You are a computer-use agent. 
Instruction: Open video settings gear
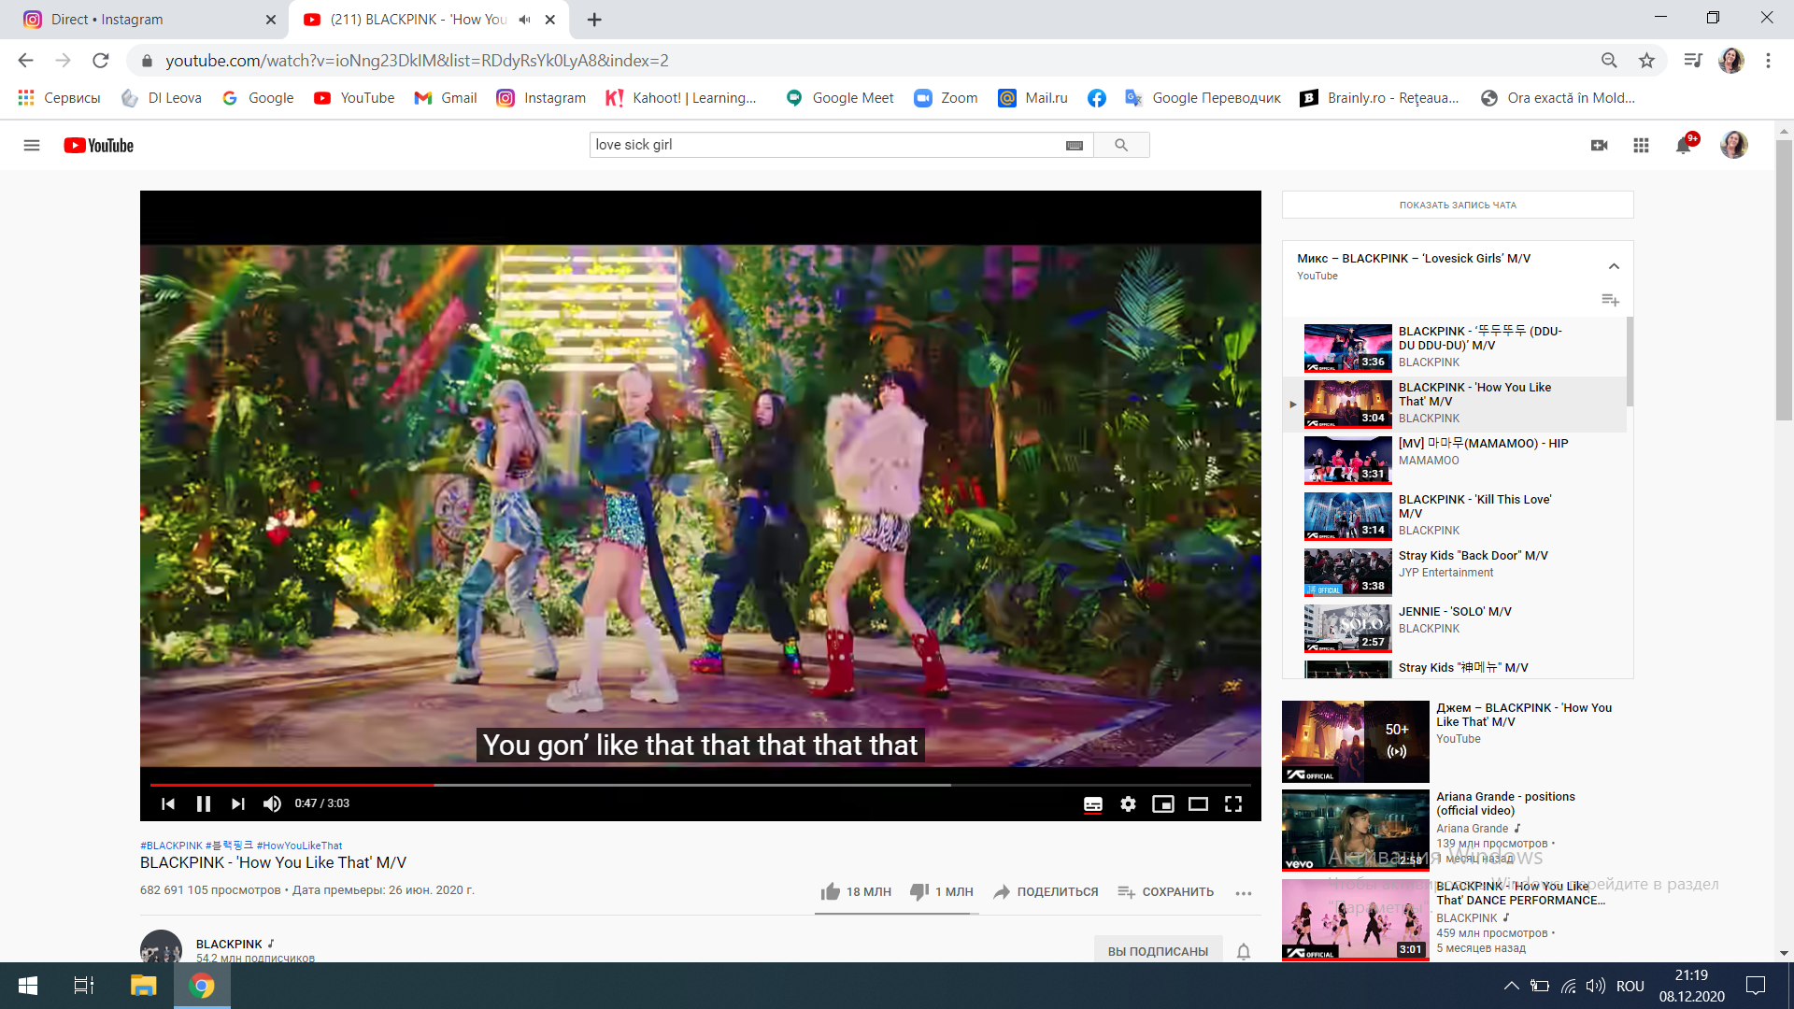[1128, 803]
